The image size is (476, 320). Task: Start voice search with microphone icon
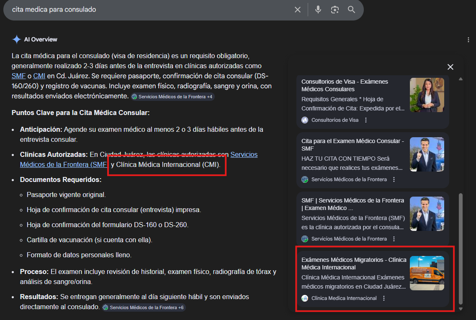pyautogui.click(x=318, y=10)
